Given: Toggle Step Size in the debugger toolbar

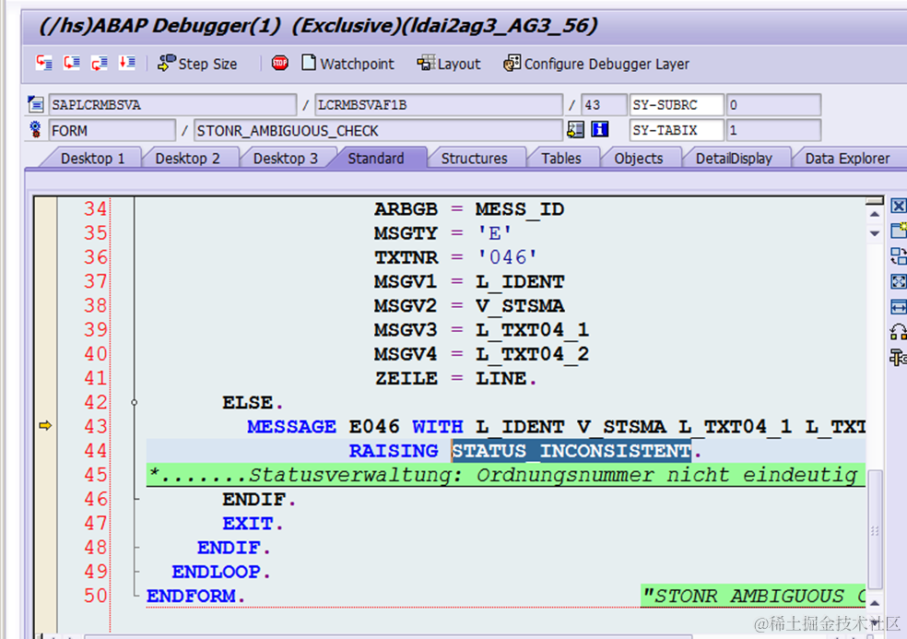Looking at the screenshot, I should 197,64.
